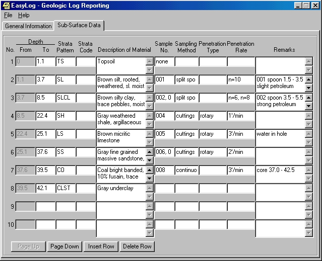The width and height of the screenshot is (322, 261).
Task: Click the sample number field showing none
Action: (x=164, y=61)
